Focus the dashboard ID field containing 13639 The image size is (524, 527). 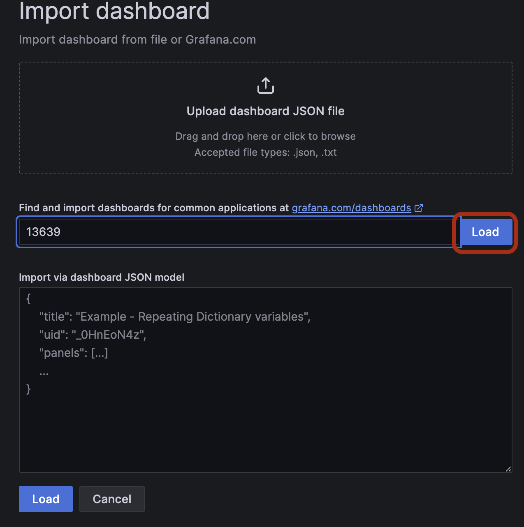tap(239, 232)
